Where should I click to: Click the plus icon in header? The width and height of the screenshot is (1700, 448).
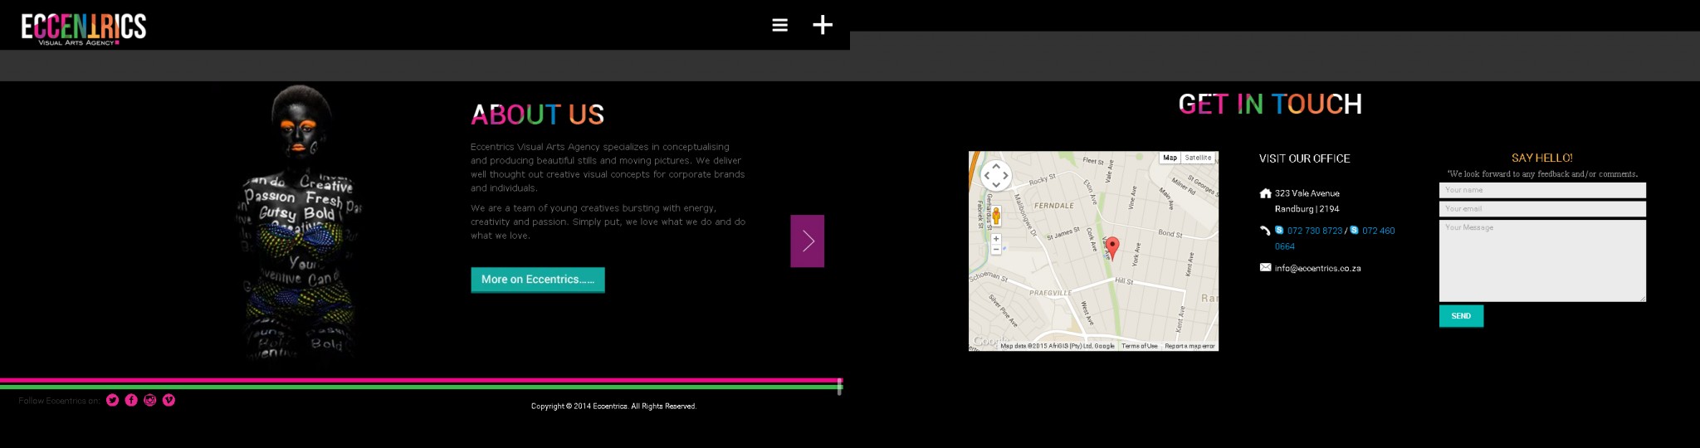[x=822, y=25]
